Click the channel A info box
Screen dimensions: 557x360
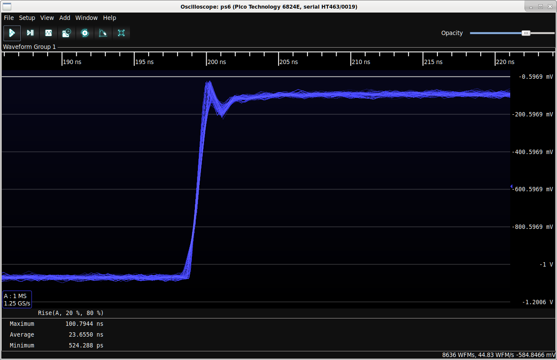[17, 299]
